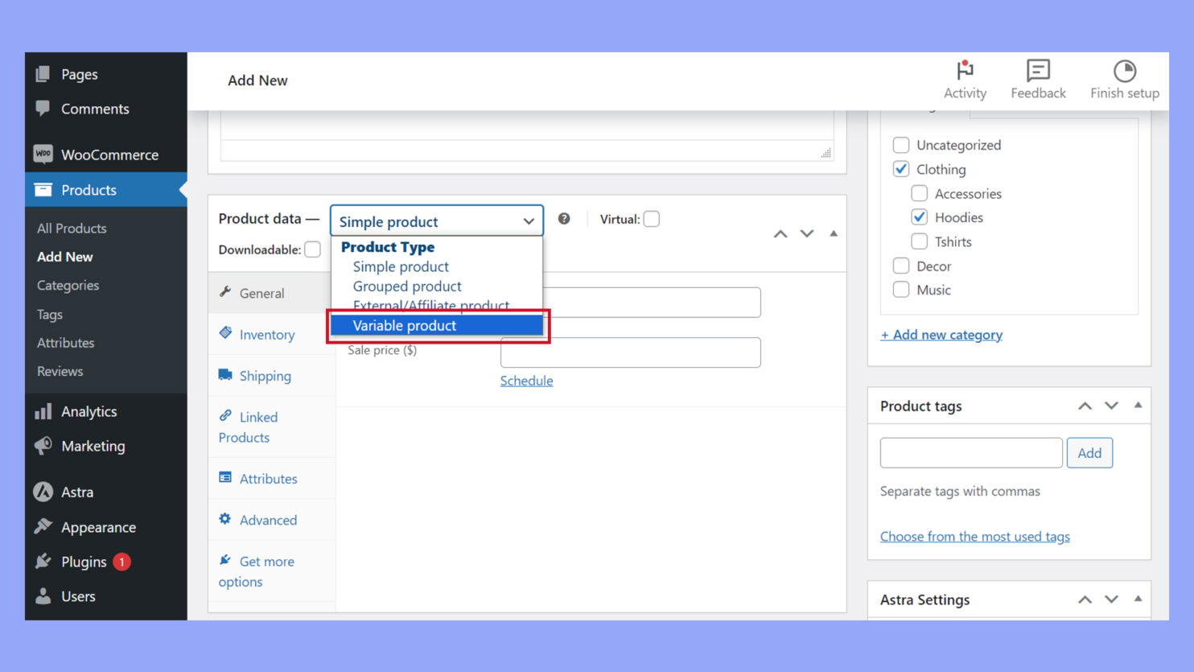The height and width of the screenshot is (672, 1194).
Task: Click inside the Sale price field
Action: click(x=630, y=352)
